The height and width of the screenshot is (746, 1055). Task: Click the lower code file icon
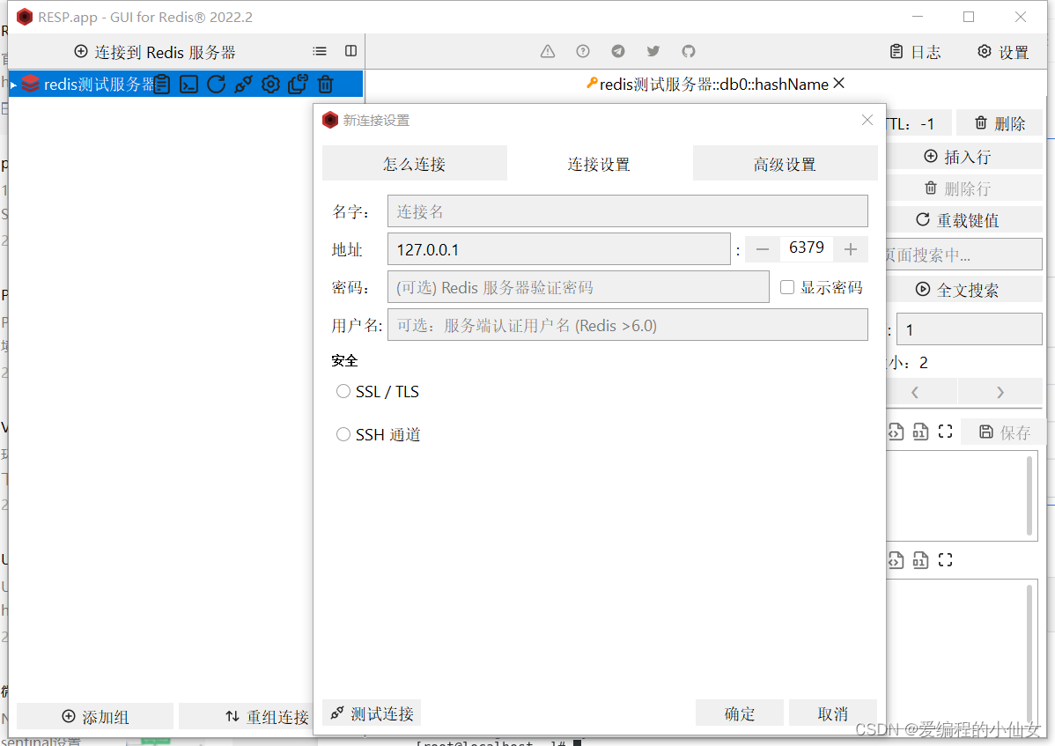[895, 559]
